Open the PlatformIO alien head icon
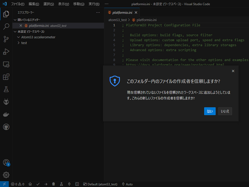The height and width of the screenshot is (187, 249). coord(6,102)
